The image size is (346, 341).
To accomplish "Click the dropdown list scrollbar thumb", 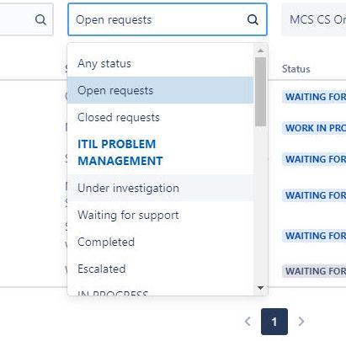I will point(260,92).
